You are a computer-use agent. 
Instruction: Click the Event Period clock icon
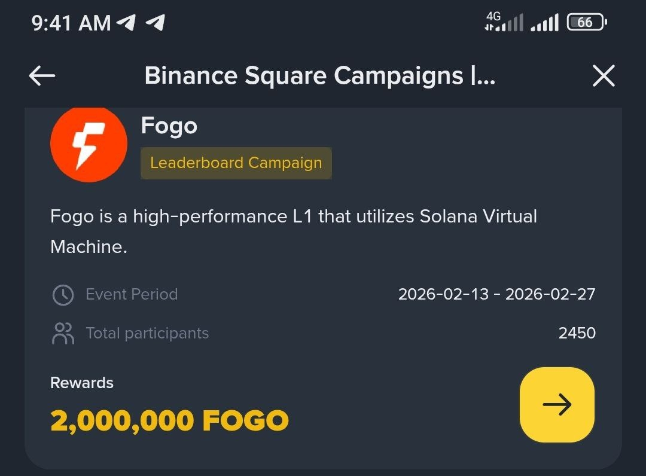63,295
